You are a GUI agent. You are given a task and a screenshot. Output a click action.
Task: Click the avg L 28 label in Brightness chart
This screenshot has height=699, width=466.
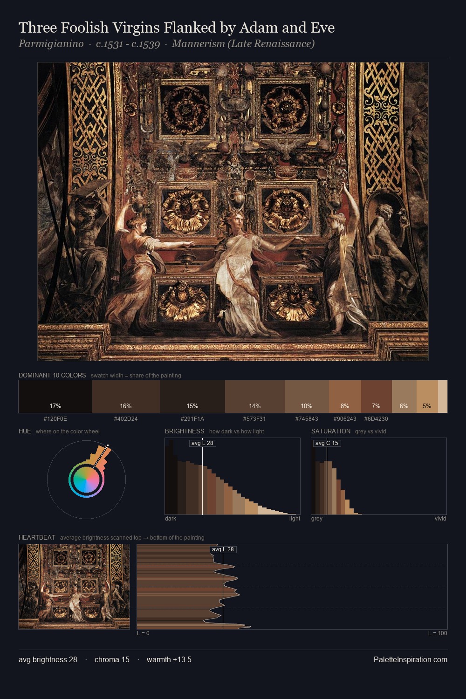tap(202, 443)
